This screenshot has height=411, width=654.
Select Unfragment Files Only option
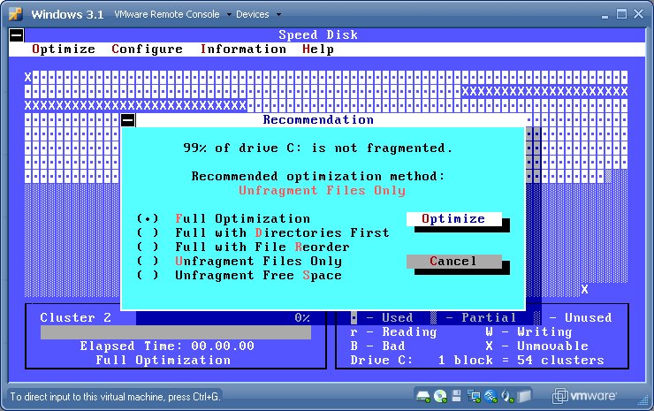click(148, 261)
